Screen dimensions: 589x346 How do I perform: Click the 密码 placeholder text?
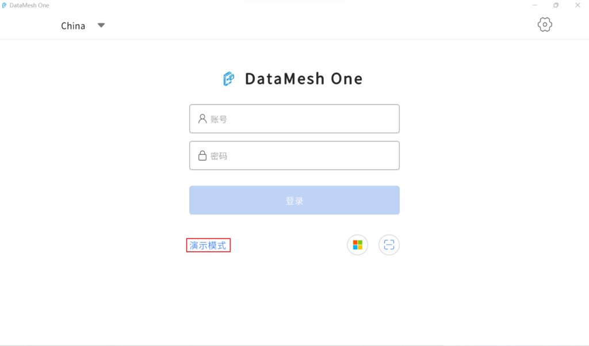click(x=219, y=156)
